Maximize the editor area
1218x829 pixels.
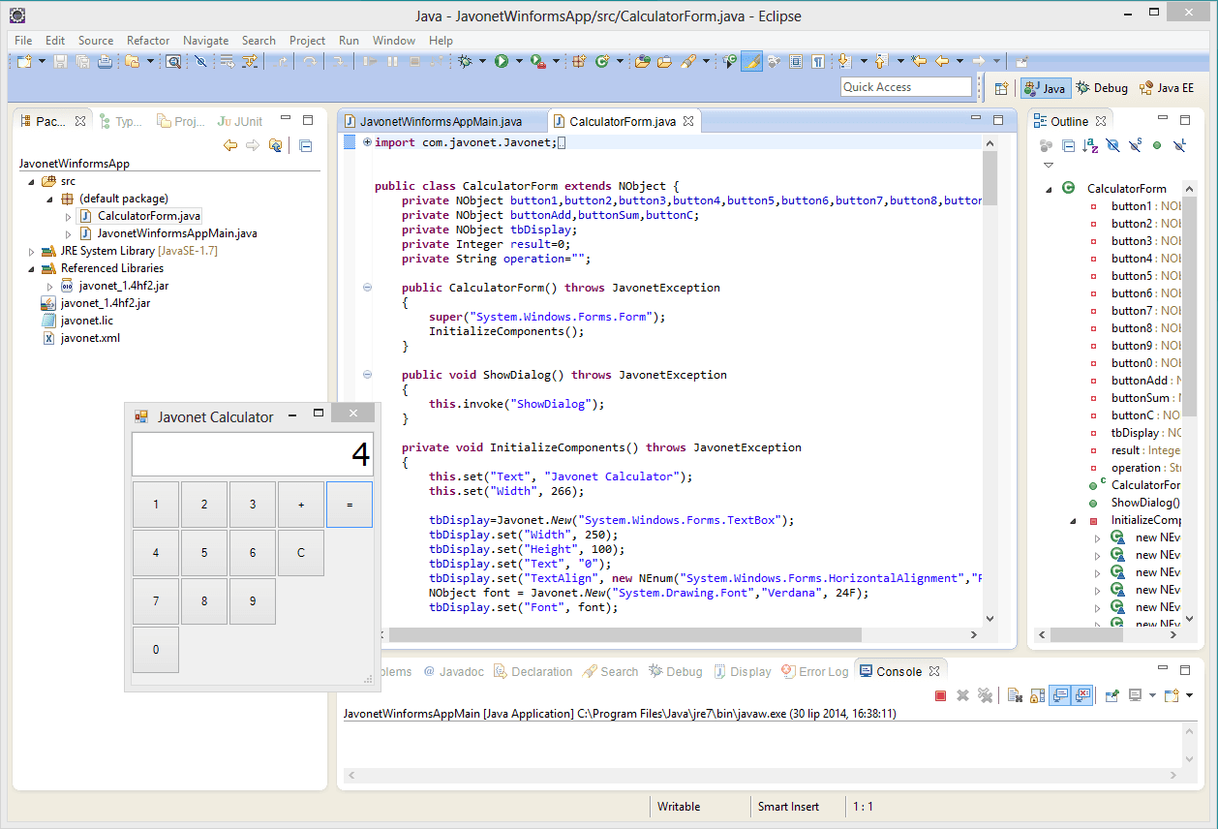(x=999, y=120)
